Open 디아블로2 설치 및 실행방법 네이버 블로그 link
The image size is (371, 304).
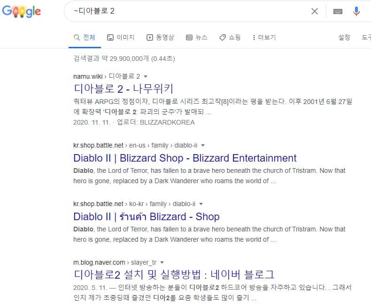[x=174, y=274]
